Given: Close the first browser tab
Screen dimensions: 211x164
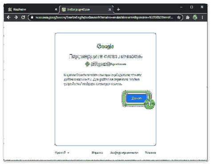Looking at the screenshot, I should [56, 9].
